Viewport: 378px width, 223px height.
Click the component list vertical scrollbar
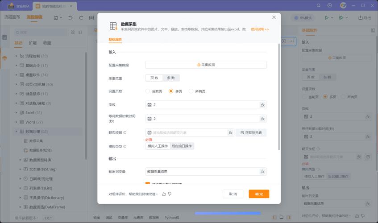coord(86,106)
